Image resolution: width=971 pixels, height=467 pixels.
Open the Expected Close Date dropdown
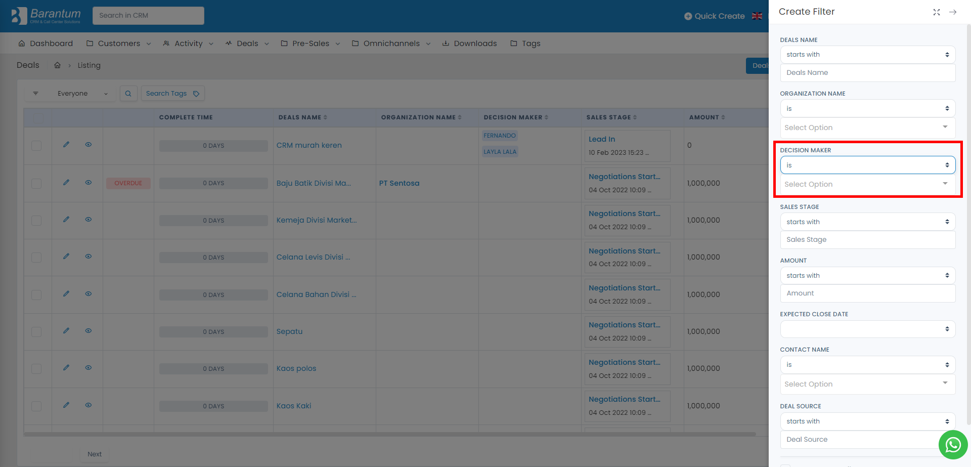click(x=867, y=329)
